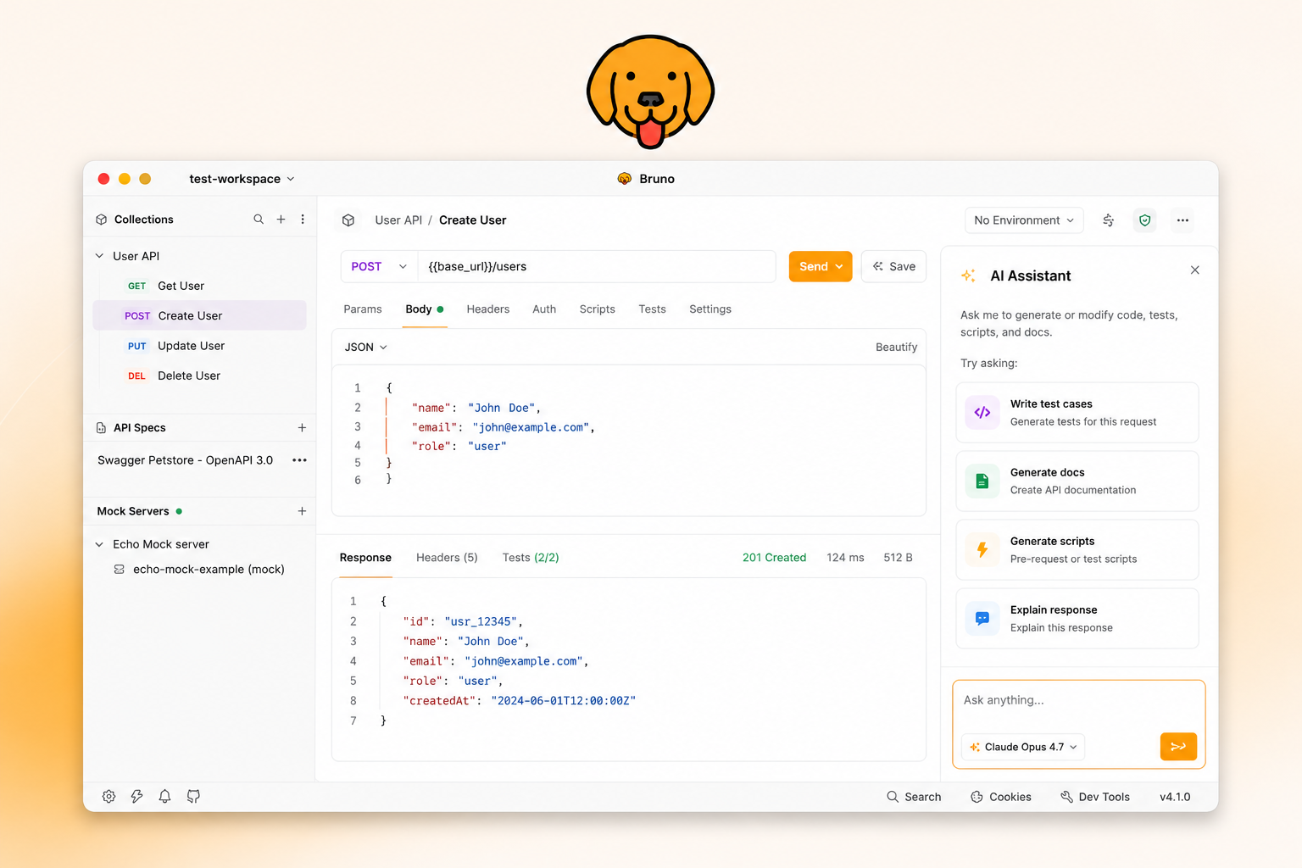Open the request Settings tab

pos(710,309)
